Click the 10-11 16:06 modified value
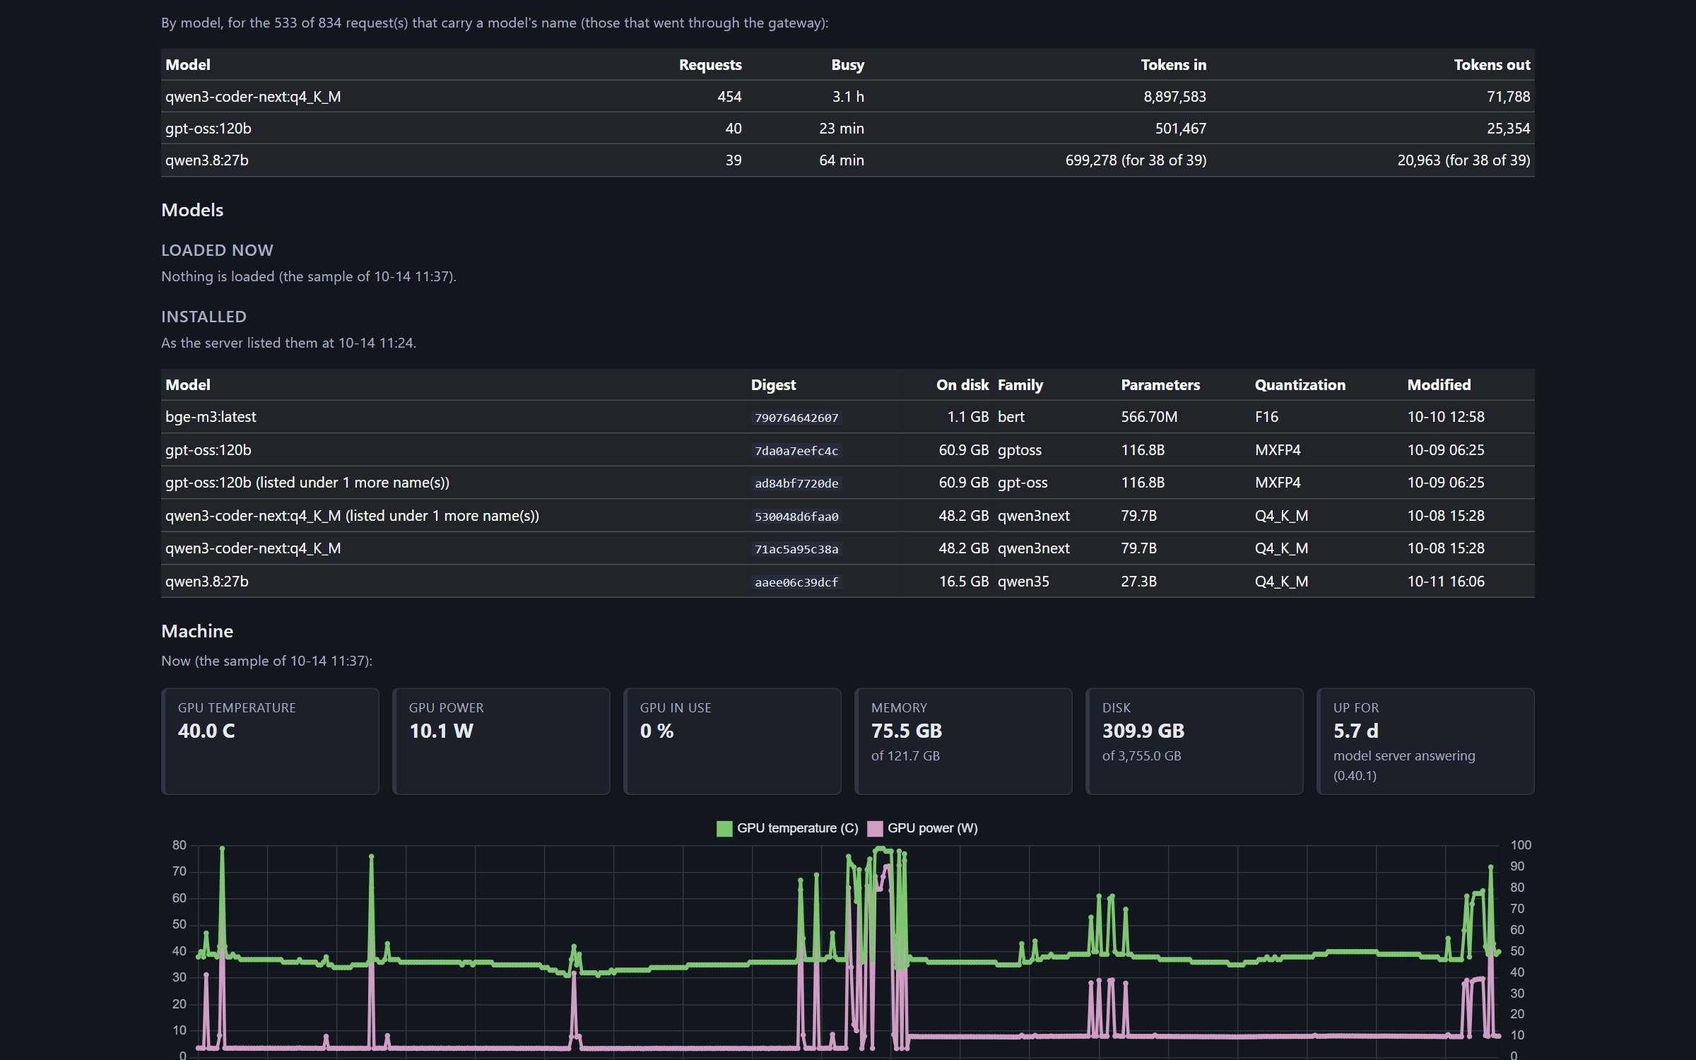Image resolution: width=1696 pixels, height=1060 pixels. 1446,582
